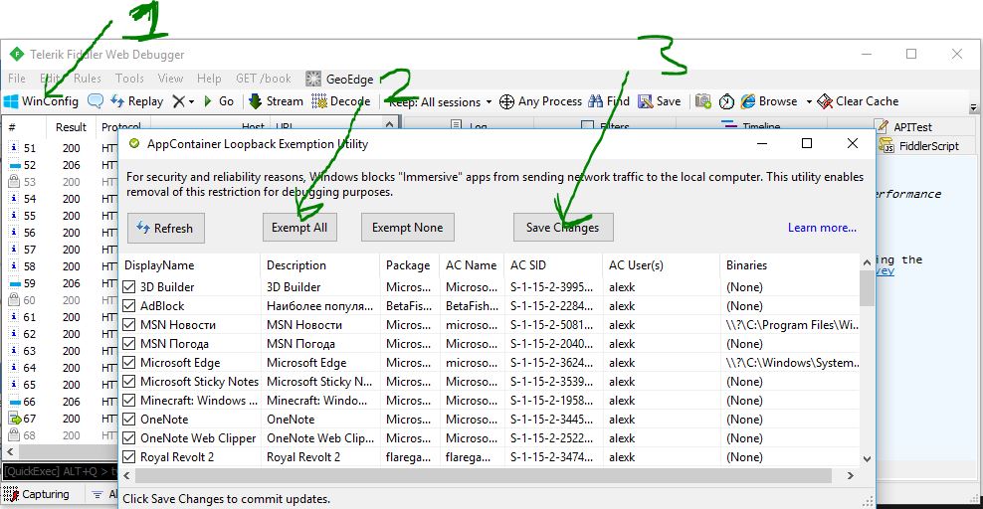Image resolution: width=983 pixels, height=509 pixels.
Task: Click left arrow of horizontal list scrollbar
Action: click(x=127, y=476)
